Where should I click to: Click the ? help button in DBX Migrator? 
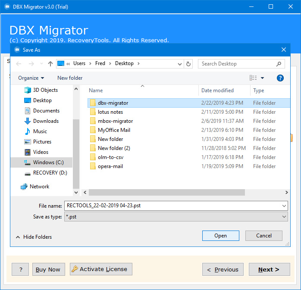(20, 269)
